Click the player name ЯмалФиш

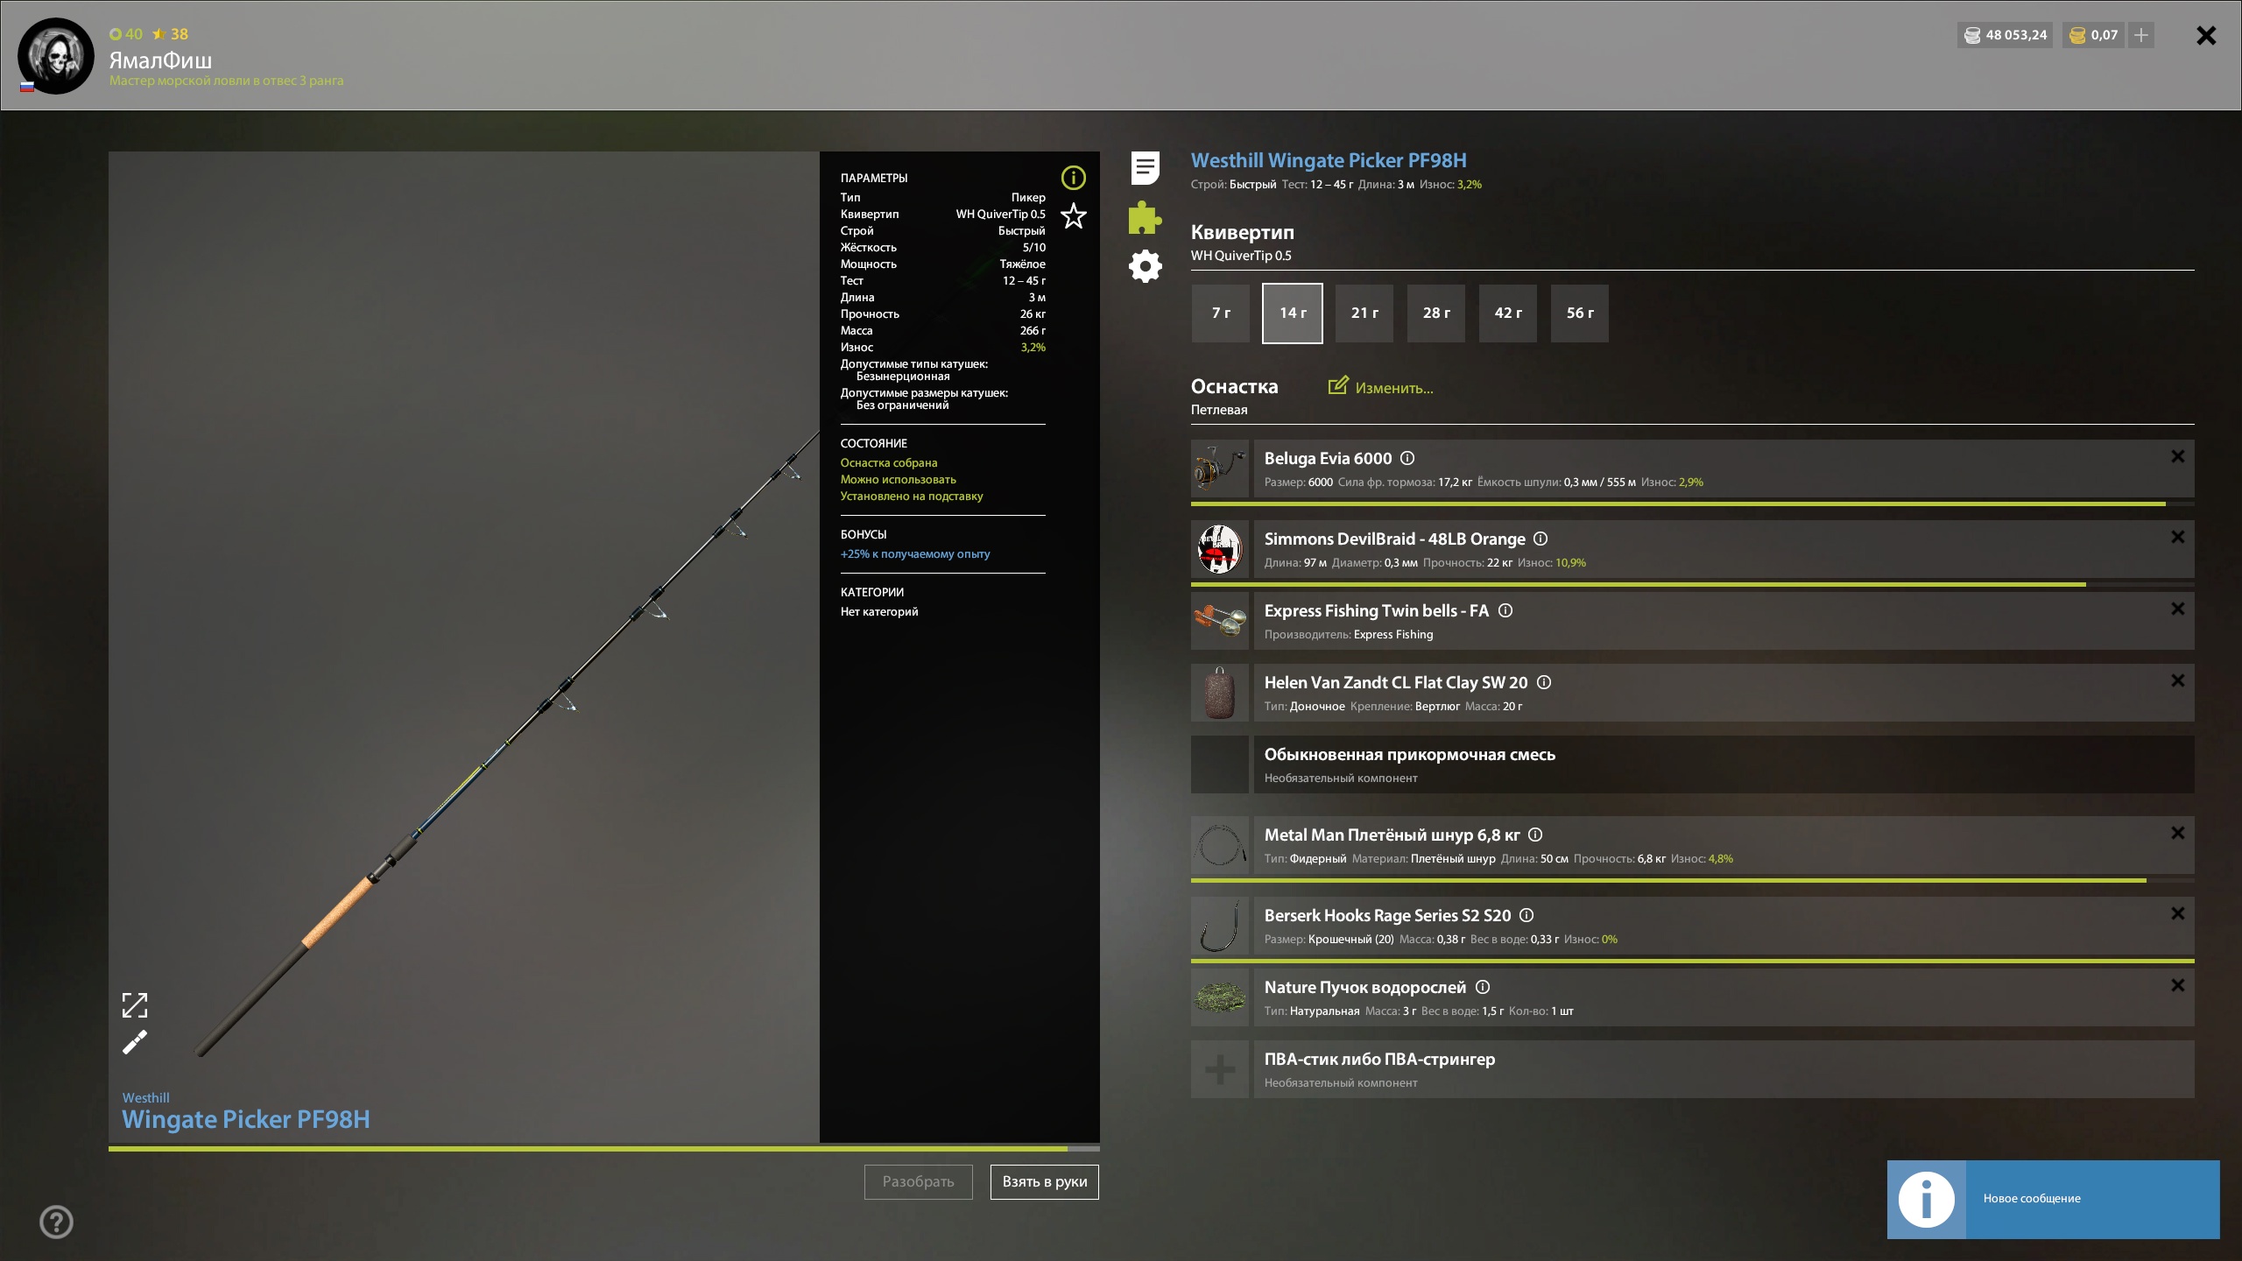160,60
